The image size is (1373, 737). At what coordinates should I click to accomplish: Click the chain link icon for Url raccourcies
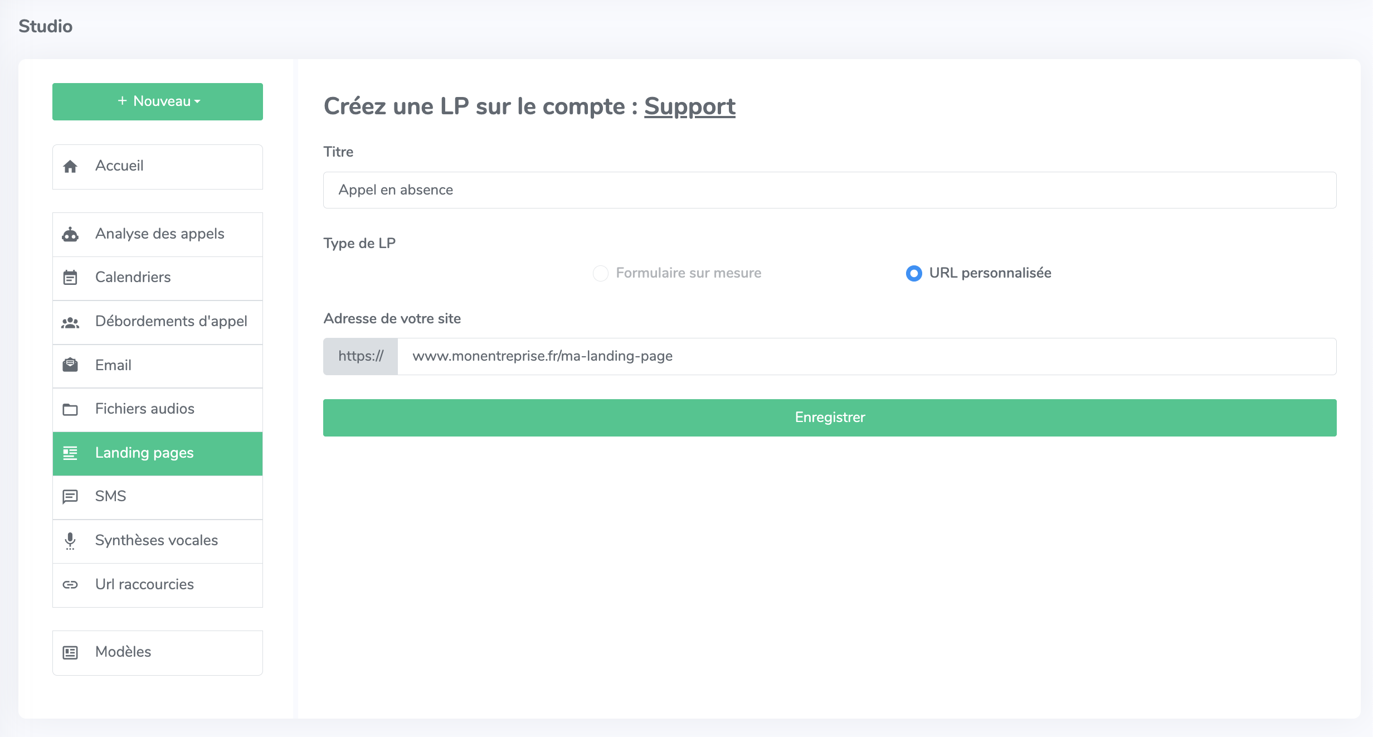[70, 585]
